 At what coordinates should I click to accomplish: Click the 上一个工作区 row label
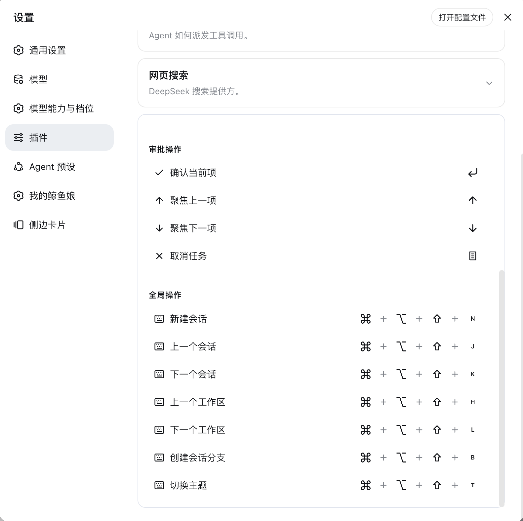click(x=198, y=402)
